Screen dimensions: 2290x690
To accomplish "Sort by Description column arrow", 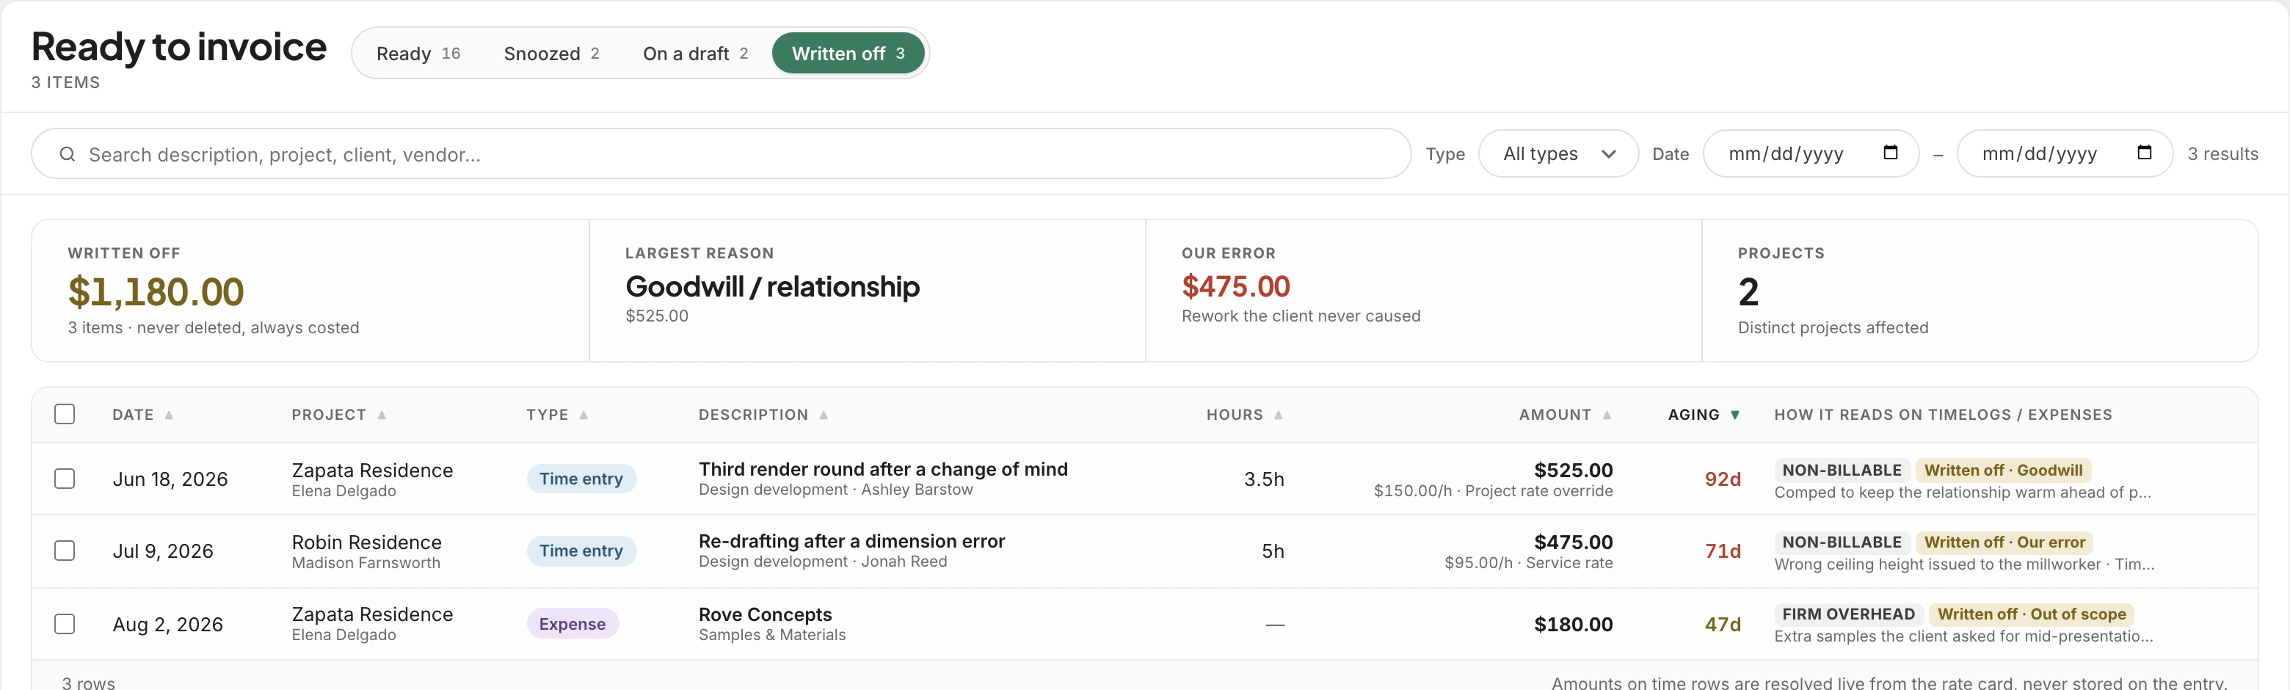I will (824, 415).
